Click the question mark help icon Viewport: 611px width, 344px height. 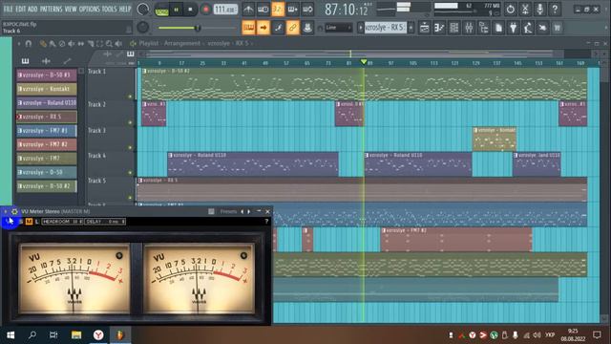(555, 9)
